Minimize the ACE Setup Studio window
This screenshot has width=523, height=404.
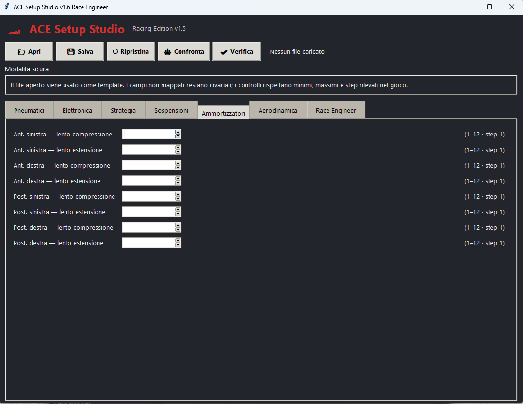click(468, 7)
